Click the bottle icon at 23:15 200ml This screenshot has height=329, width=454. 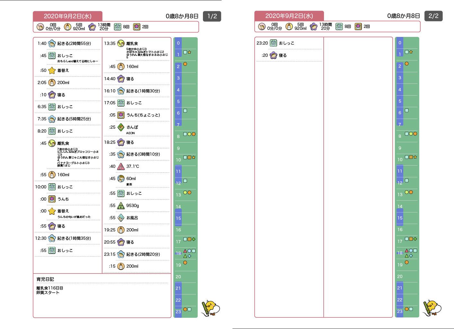[x=121, y=266]
